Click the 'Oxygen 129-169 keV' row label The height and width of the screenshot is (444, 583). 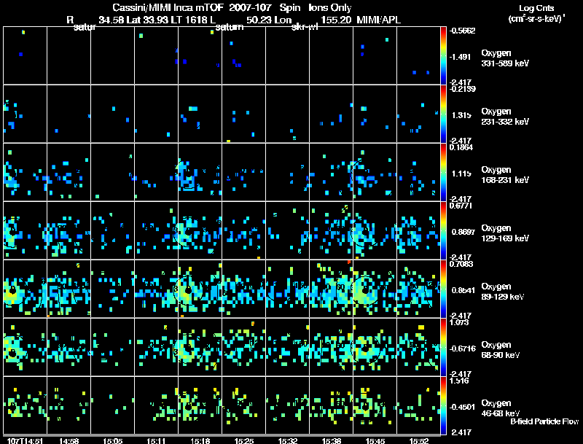click(x=505, y=233)
